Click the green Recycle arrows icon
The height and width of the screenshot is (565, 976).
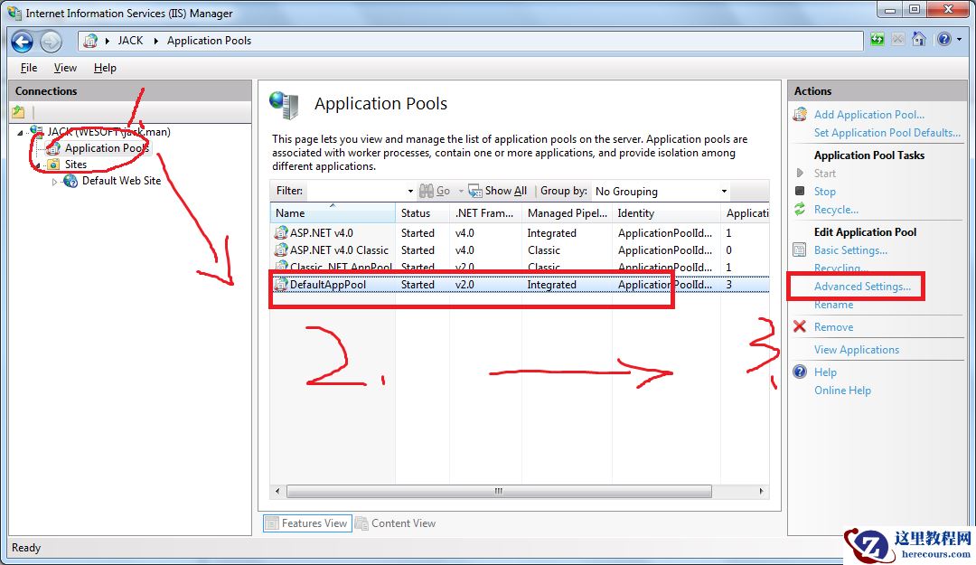pos(800,210)
